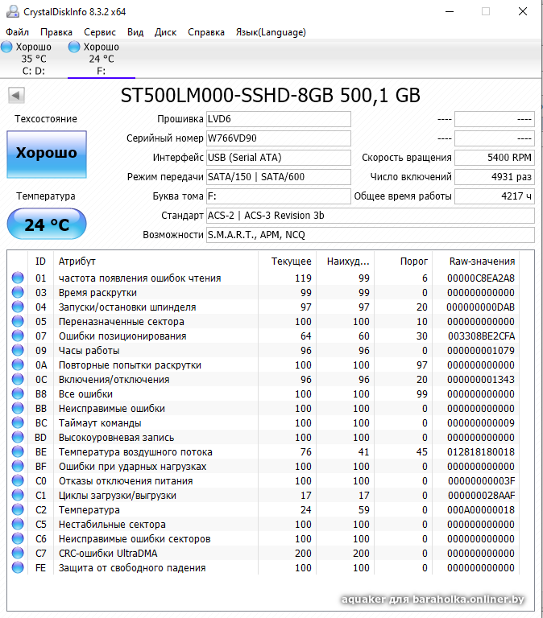This screenshot has width=543, height=618.
Task: Open the Сервис menu
Action: click(99, 32)
